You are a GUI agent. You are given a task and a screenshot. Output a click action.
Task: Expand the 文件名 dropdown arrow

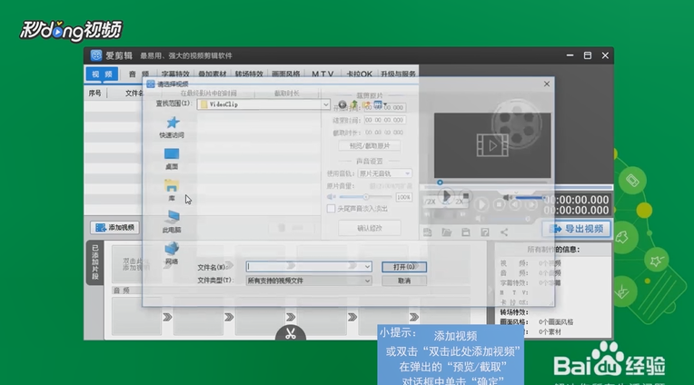coord(367,266)
